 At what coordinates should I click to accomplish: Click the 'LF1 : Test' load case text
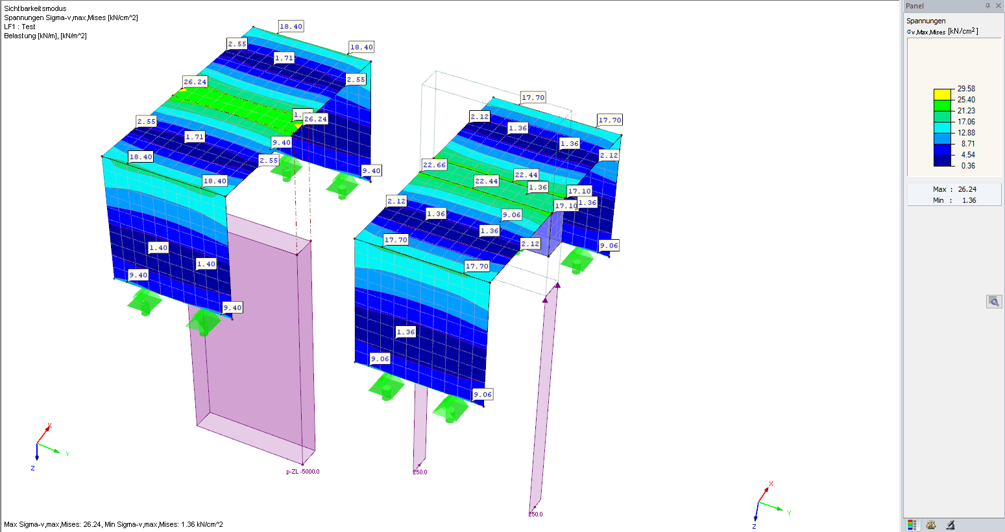point(19,27)
